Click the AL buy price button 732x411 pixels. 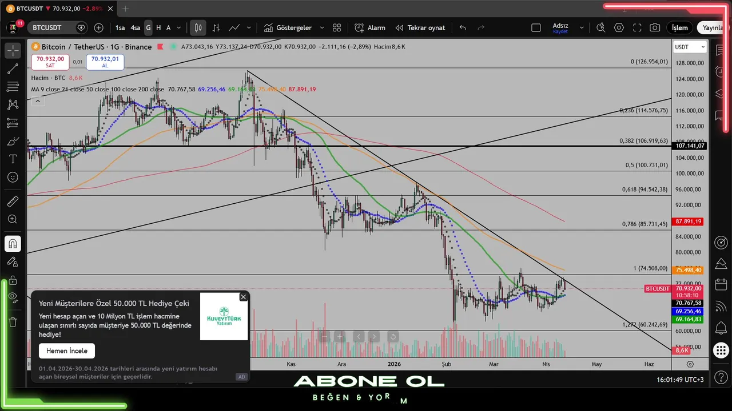(105, 62)
